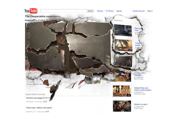Expand the 9 videos dropdown arrow
Image resolution: width=170 pixels, height=124 pixels.
pos(47,20)
